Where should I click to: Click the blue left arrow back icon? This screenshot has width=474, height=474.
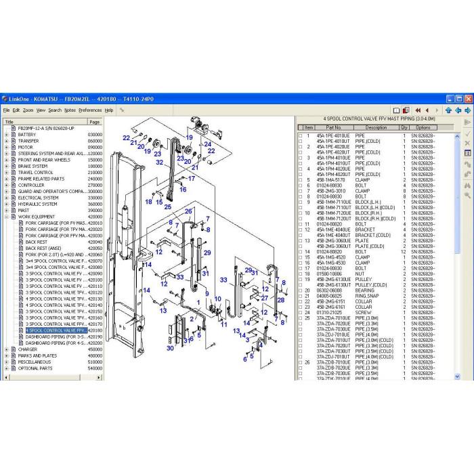458,110
